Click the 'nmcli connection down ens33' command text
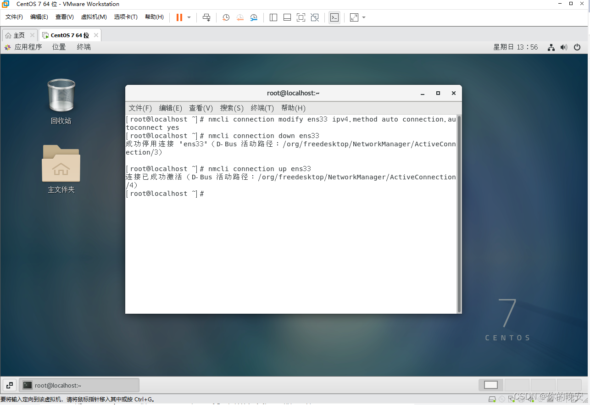This screenshot has width=590, height=405. point(263,136)
